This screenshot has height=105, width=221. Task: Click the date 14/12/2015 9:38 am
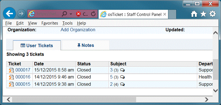tap(54, 84)
